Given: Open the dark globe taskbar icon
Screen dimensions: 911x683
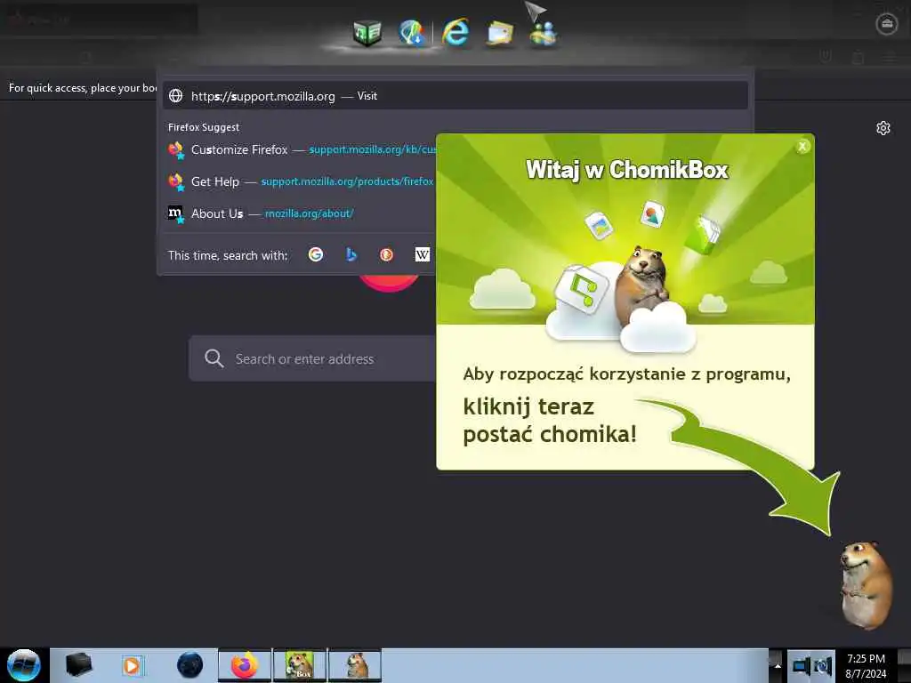Looking at the screenshot, I should (x=190, y=665).
